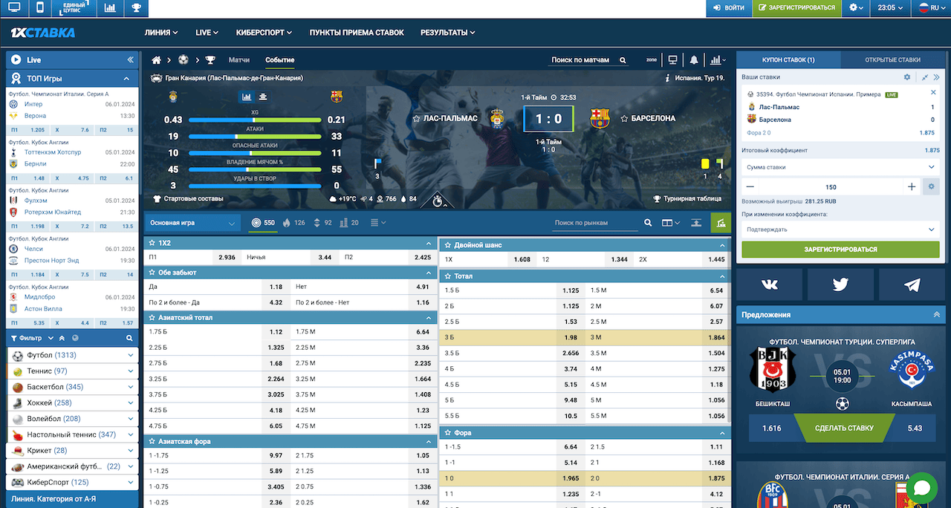Click the VK social network icon
The width and height of the screenshot is (951, 508).
point(769,284)
